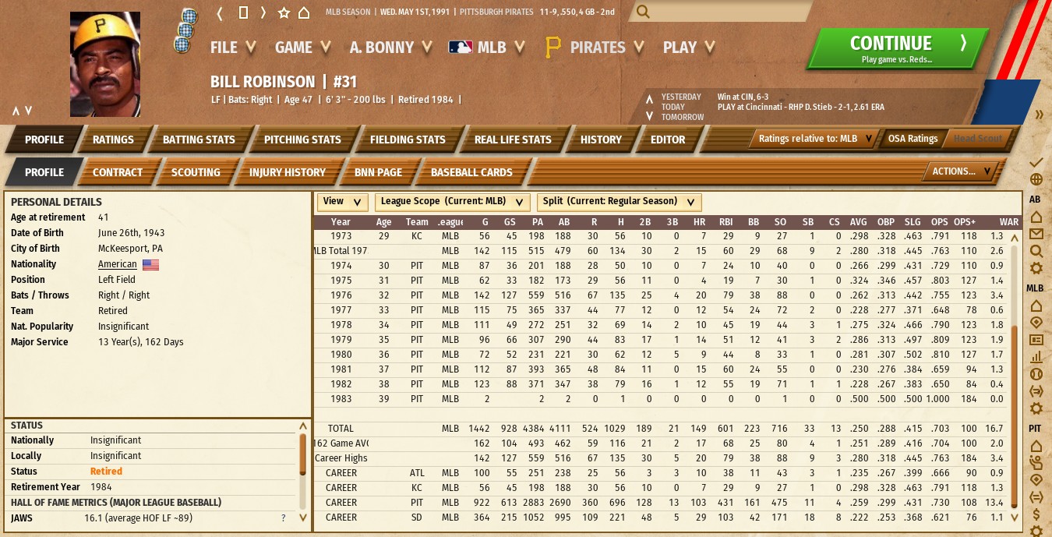Open the home icon under the MLB sidebar section
The height and width of the screenshot is (537, 1052).
pyautogui.click(x=1036, y=305)
